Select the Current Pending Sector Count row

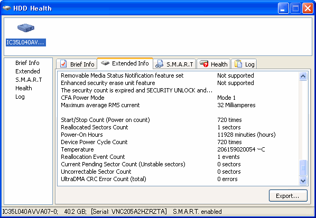179,164
